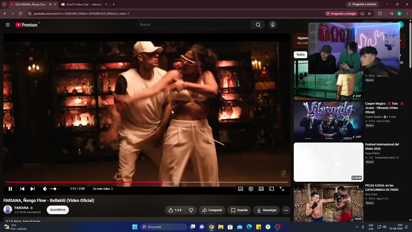Switch to theater mode
Viewport: 412px width, 232px height.
point(261,189)
